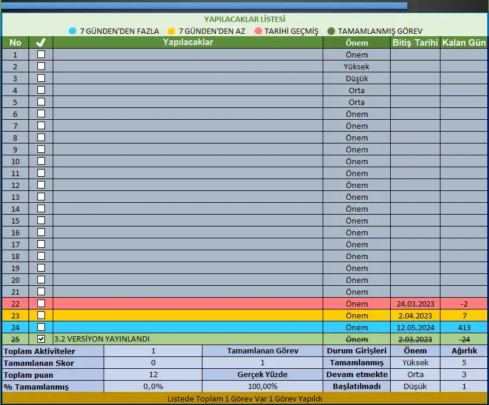This screenshot has width=489, height=405.
Task: Tick the checkbox in row 15
Action: tap(41, 221)
